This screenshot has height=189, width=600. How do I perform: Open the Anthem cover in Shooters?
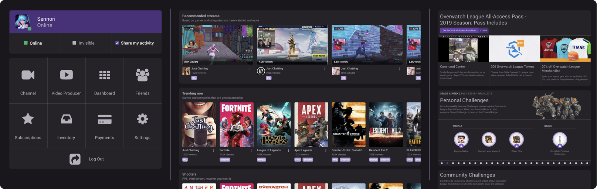(x=199, y=186)
